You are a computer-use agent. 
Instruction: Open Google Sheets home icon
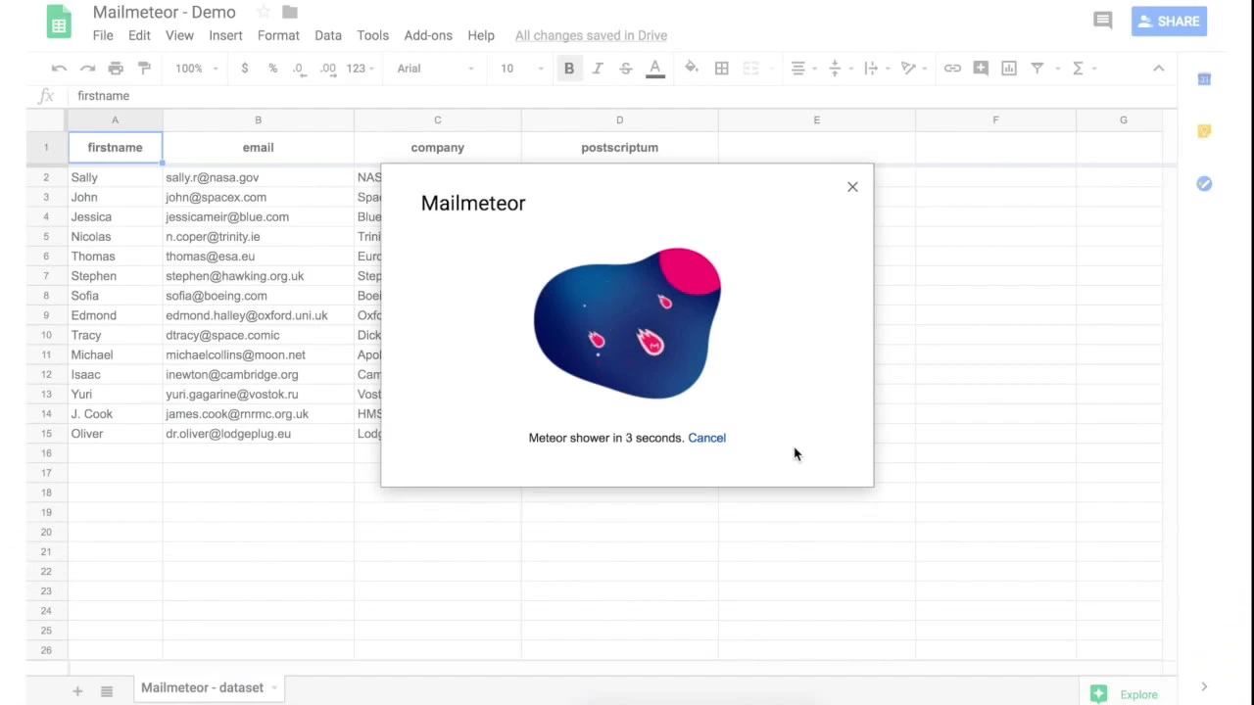59,23
